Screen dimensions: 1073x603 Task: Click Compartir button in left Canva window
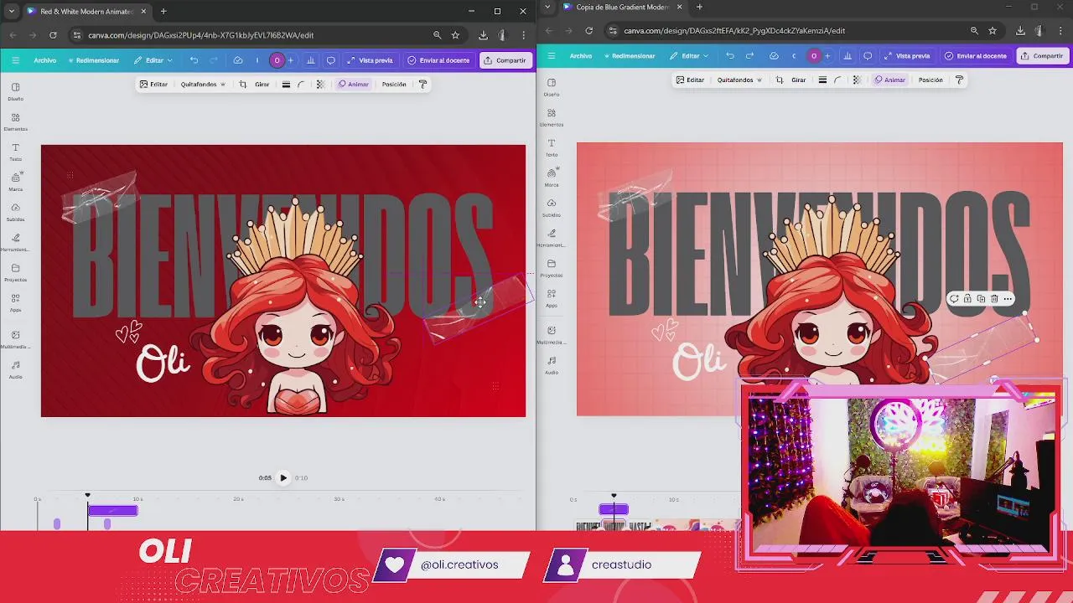click(x=505, y=60)
